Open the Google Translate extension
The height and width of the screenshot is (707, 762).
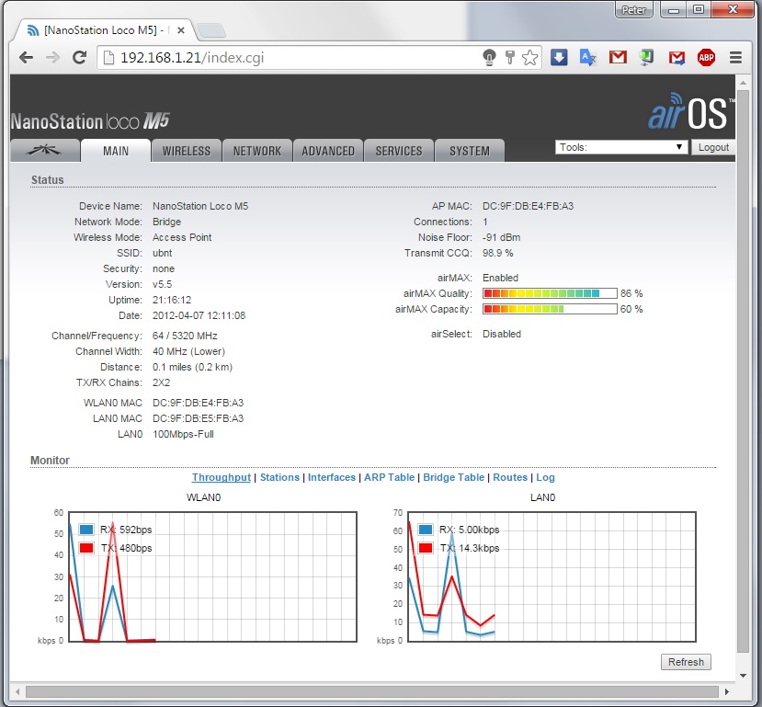[587, 57]
